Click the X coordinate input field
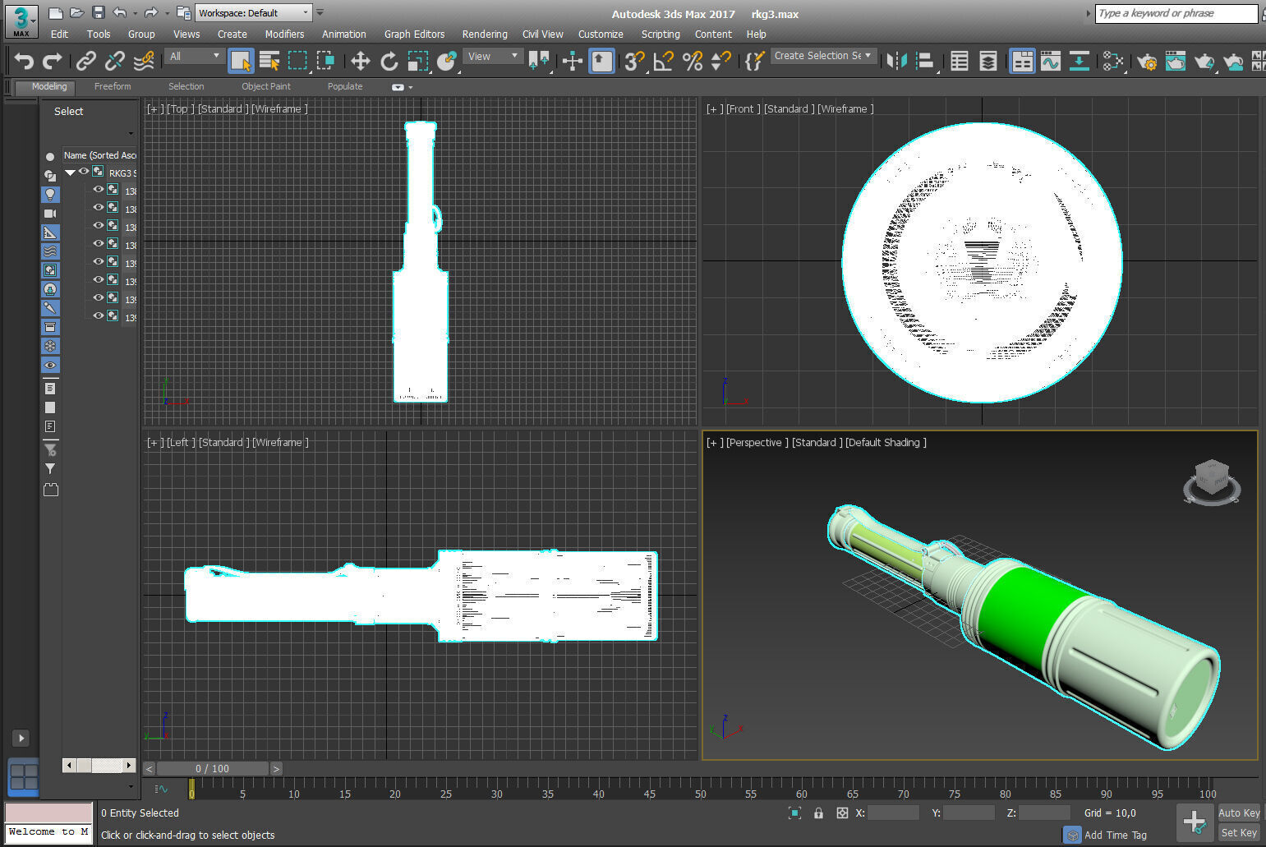The image size is (1266, 847). 893,812
